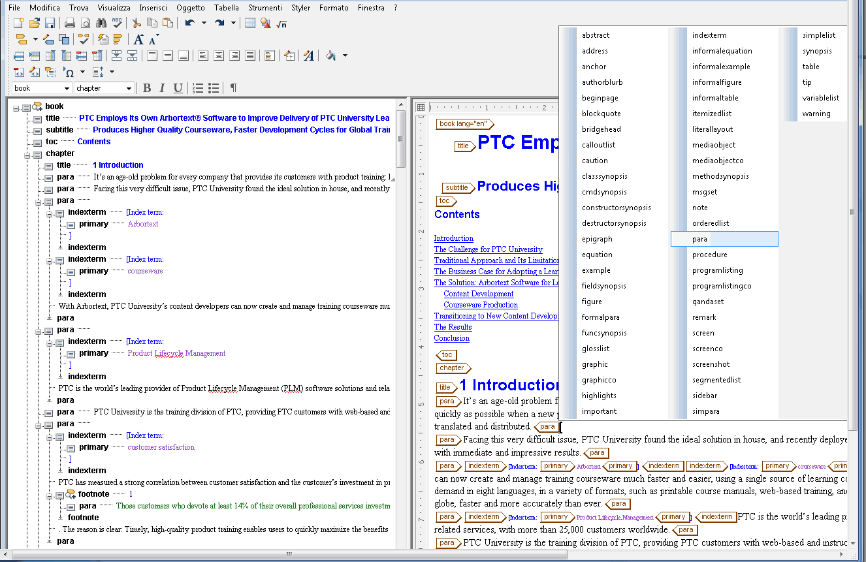Click the paint bucket shading icon
The image size is (866, 562).
click(330, 56)
